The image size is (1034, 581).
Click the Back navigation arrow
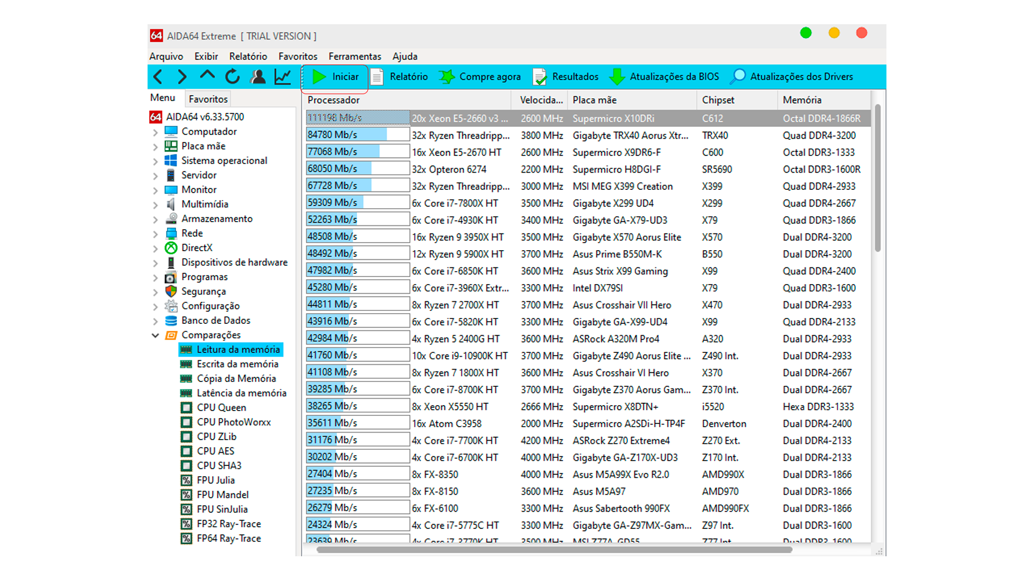[158, 77]
